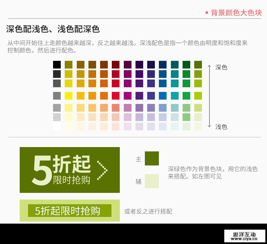Image resolution: width=267 pixels, height=244 pixels.
Task: Click the 深色配浅色、浅色配深色 heading
Action: (53, 29)
